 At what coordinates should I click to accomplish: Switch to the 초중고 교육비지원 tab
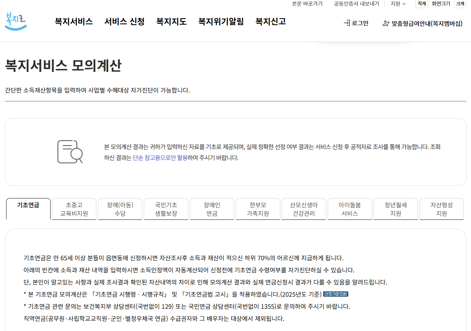(x=74, y=209)
